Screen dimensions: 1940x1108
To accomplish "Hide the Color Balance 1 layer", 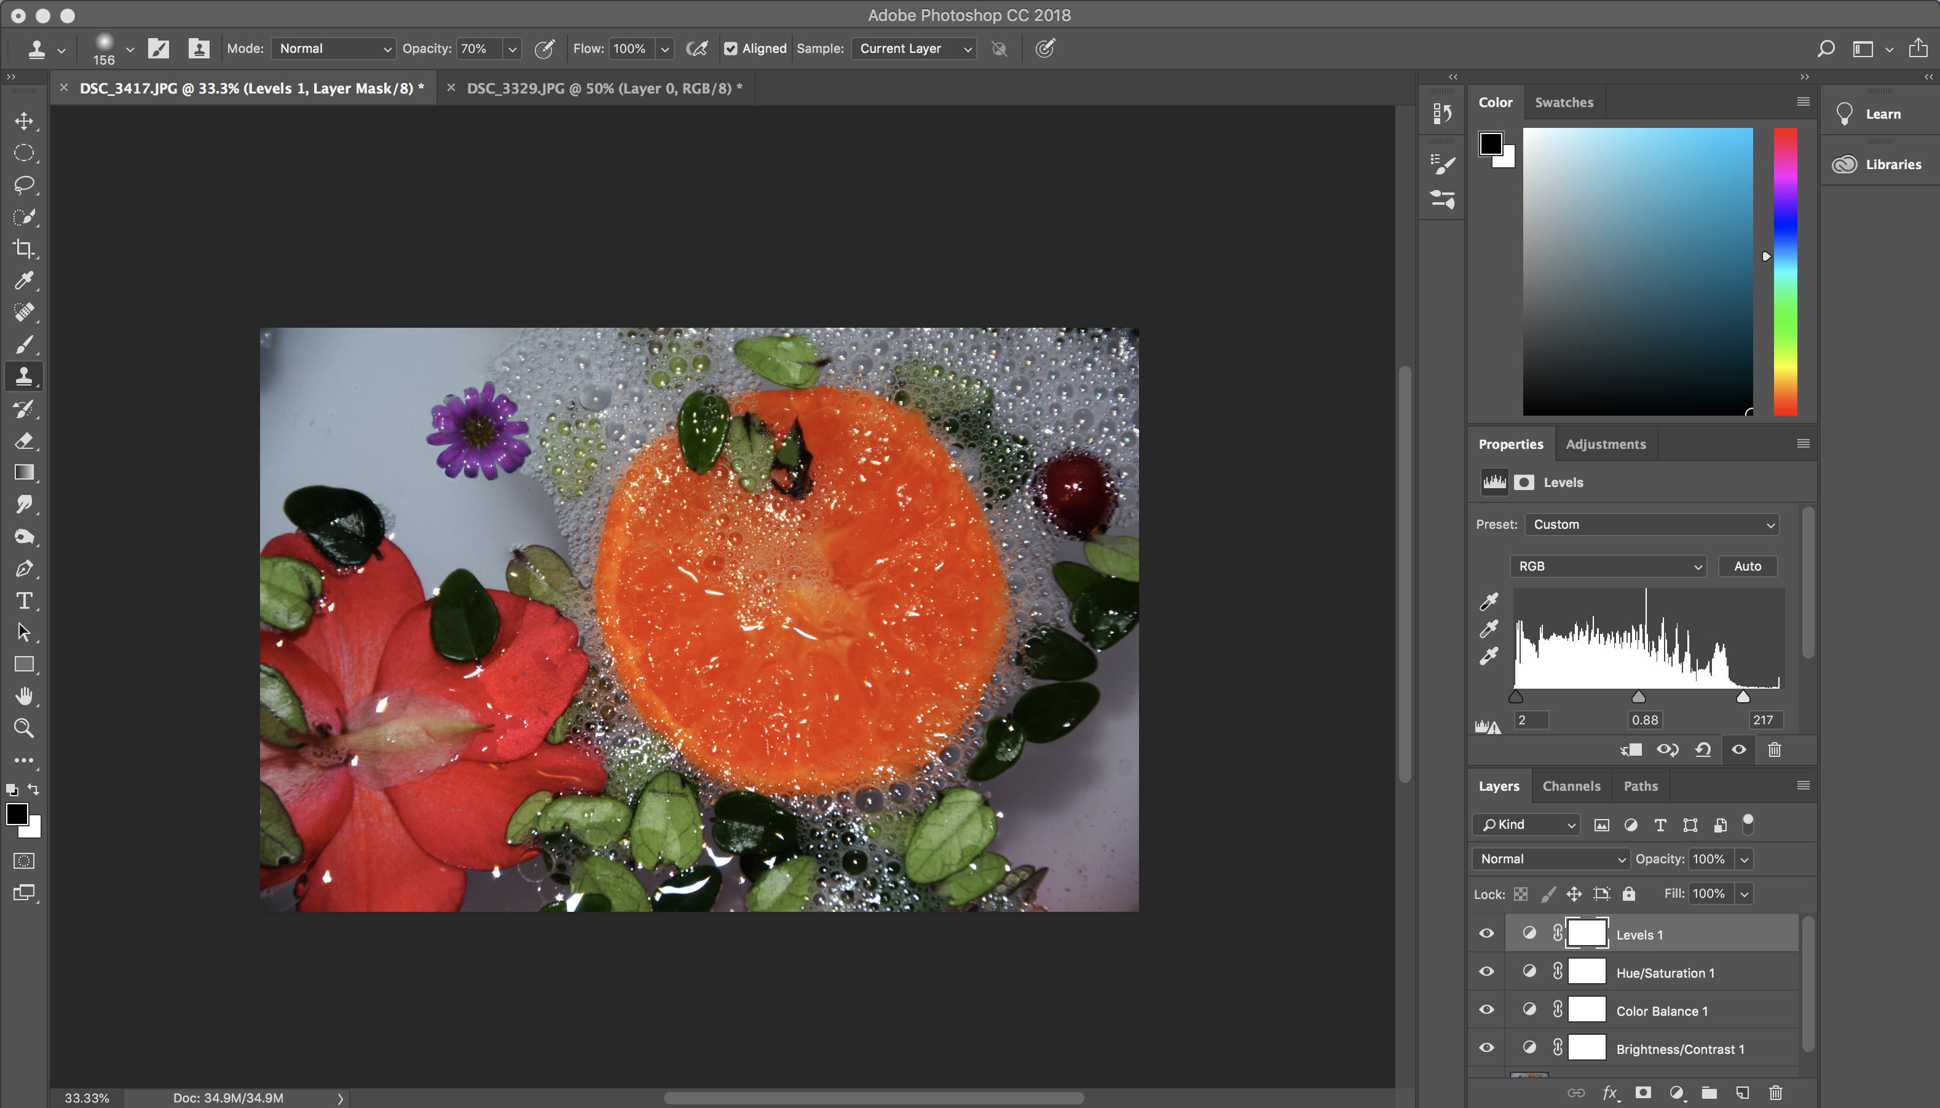I will click(x=1486, y=1010).
